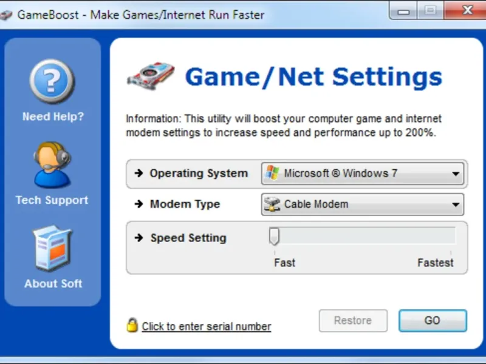Open the Cable Modem combo box
Screen dimensions: 486x364
363,204
